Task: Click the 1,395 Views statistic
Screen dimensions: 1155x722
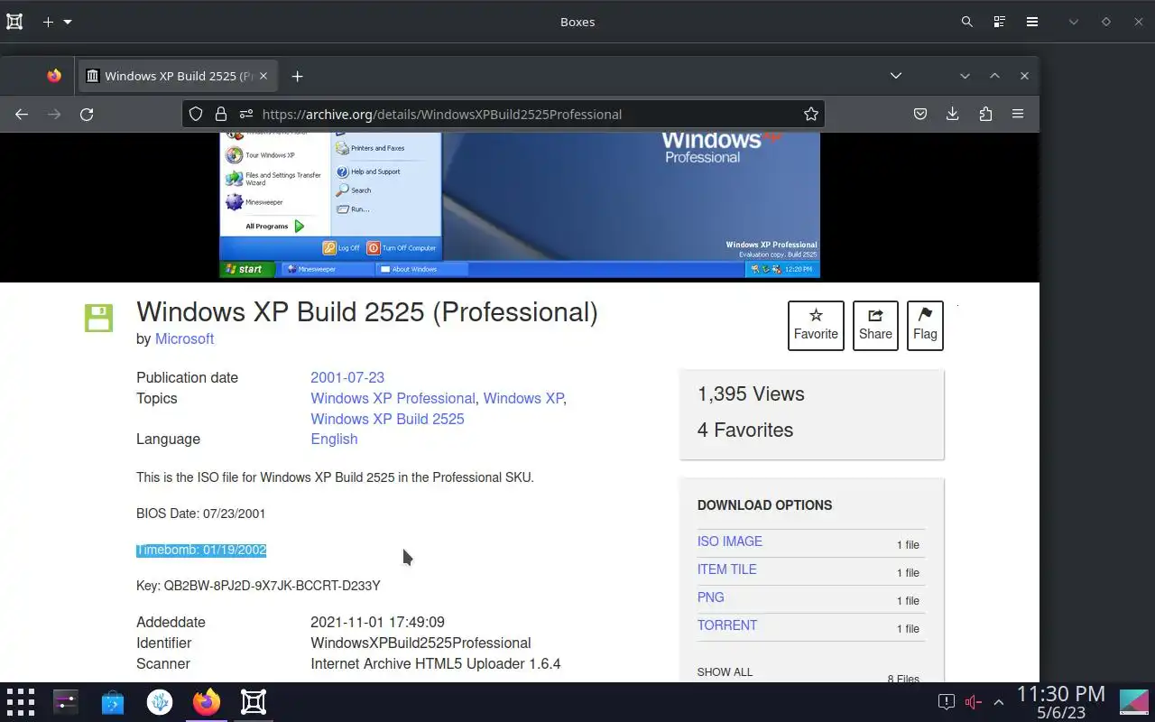Action: [x=751, y=393]
